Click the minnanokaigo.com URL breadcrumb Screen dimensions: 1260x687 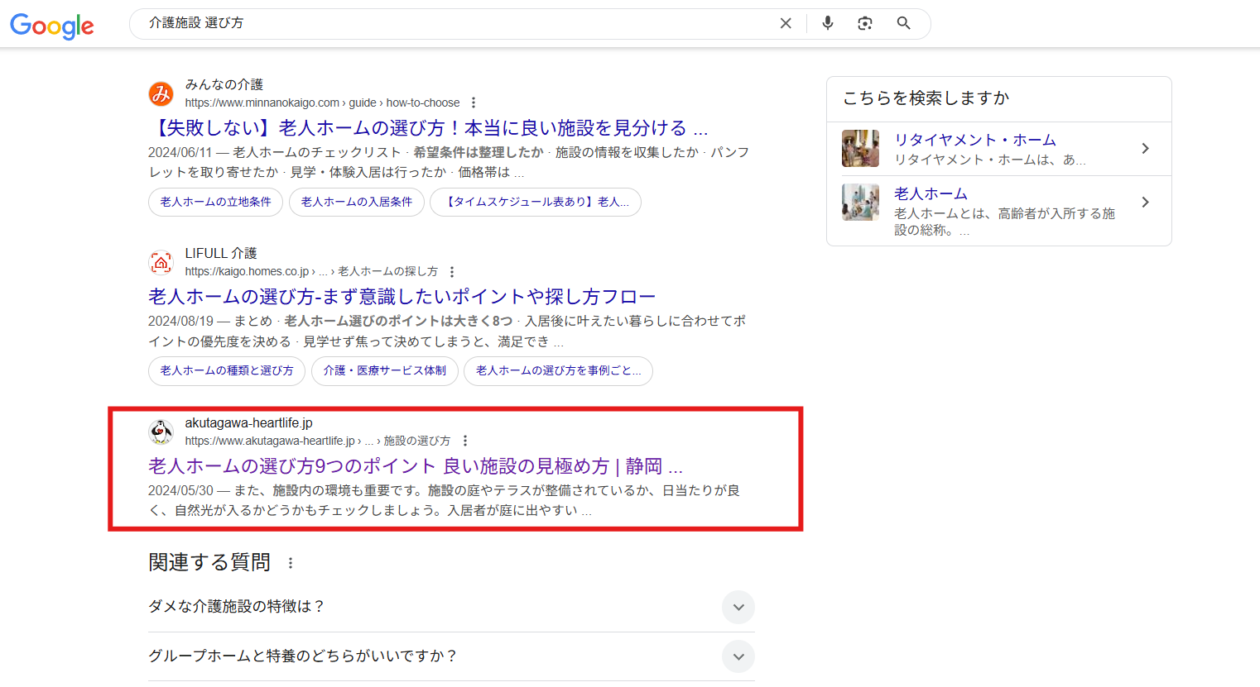click(x=322, y=103)
